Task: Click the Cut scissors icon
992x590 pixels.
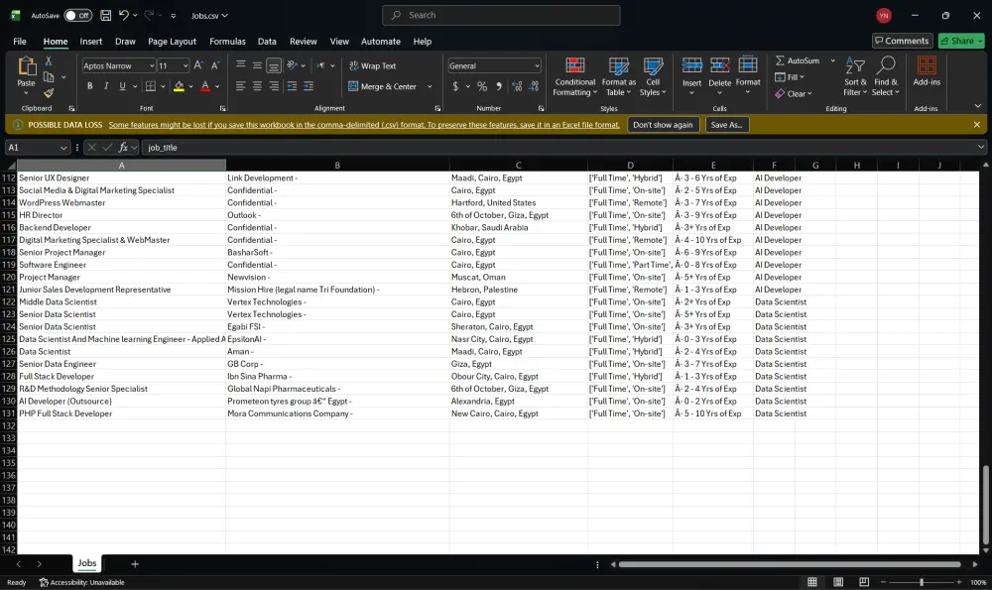Action: 48,61
